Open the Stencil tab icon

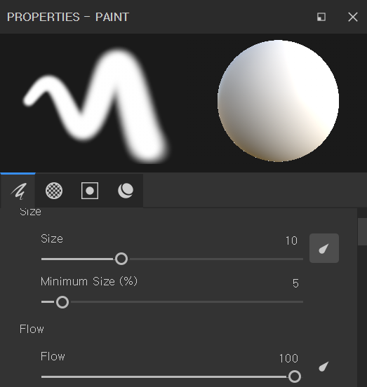[x=90, y=191]
